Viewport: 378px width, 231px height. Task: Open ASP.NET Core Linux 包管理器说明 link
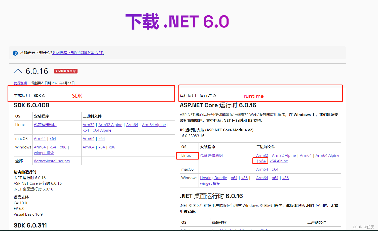211,156
